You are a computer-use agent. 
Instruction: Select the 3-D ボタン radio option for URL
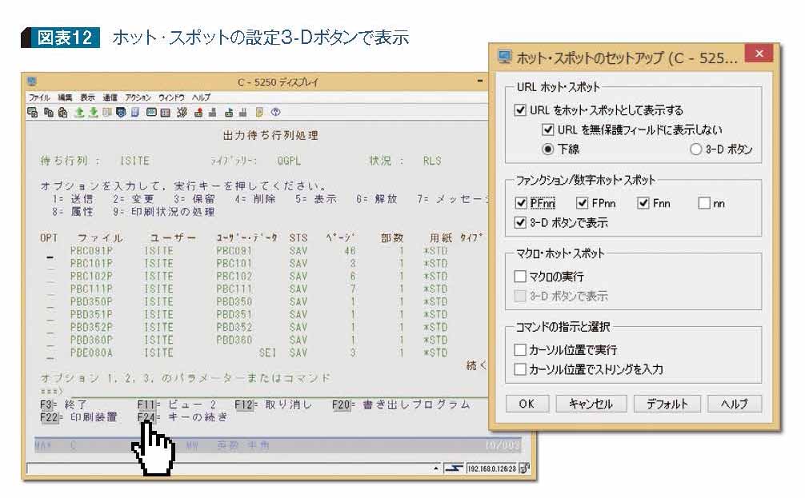coord(695,149)
